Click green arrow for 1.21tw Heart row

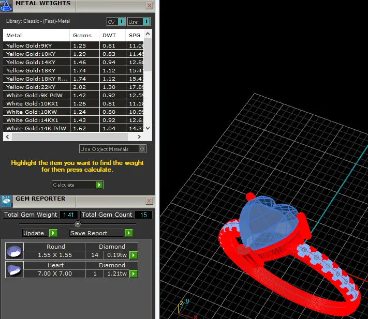click(134, 274)
